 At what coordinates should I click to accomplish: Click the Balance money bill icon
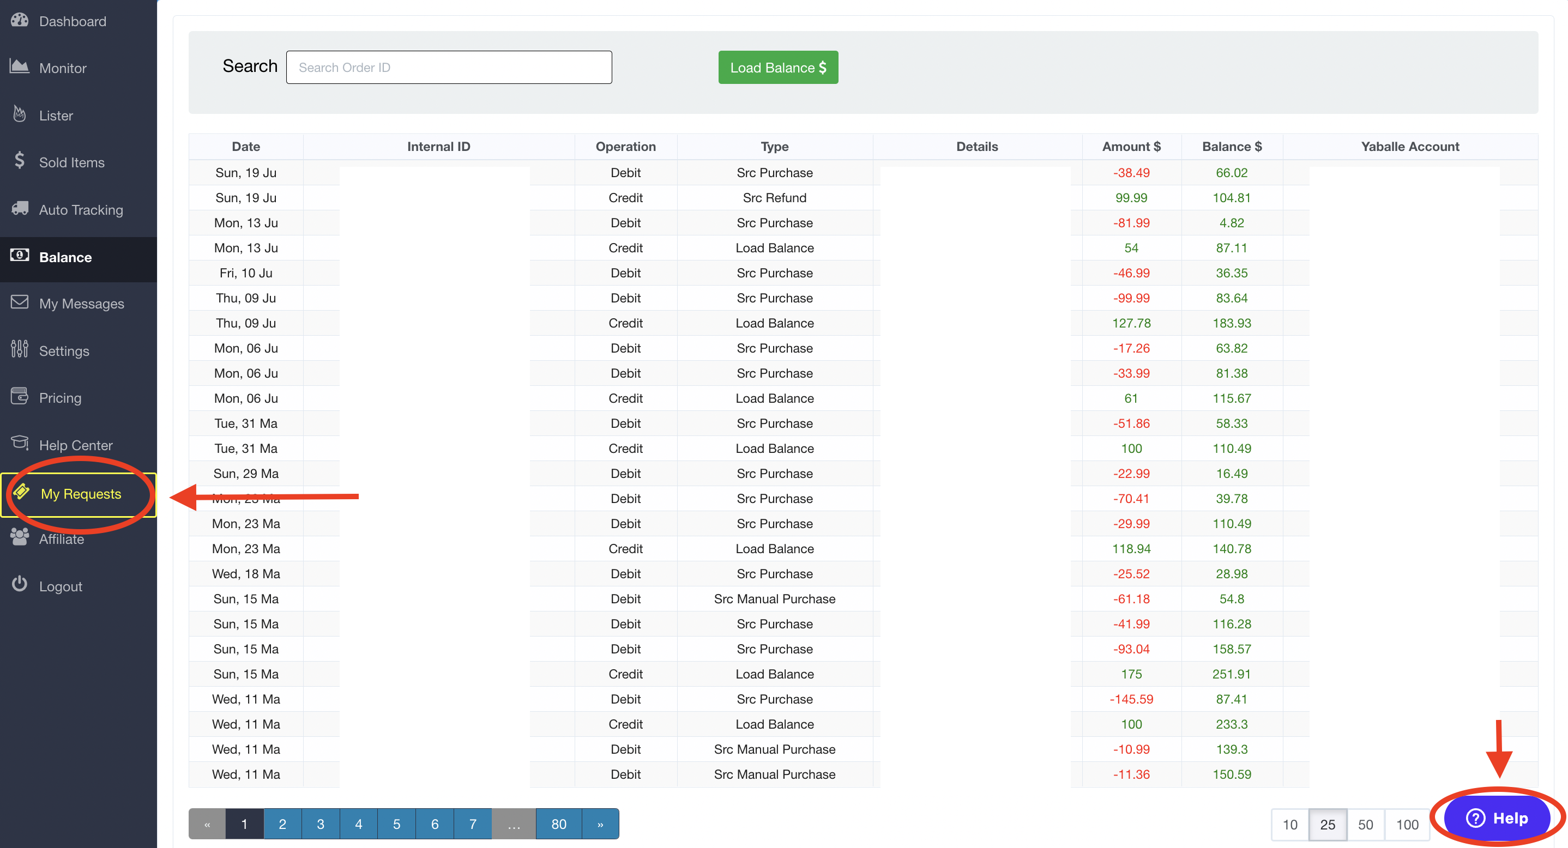click(20, 256)
